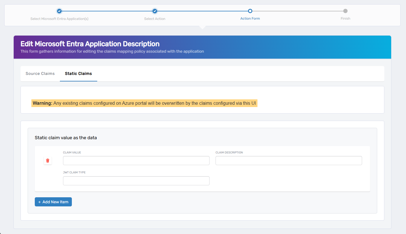Click the Select Action step label
This screenshot has width=406, height=234.
pos(155,19)
